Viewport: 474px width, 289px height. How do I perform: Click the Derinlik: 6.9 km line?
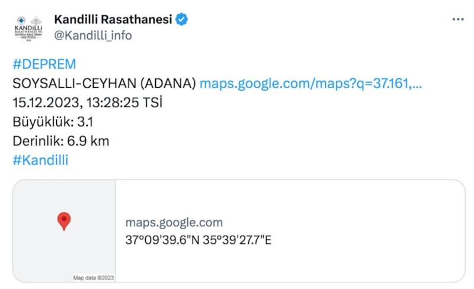tap(61, 141)
